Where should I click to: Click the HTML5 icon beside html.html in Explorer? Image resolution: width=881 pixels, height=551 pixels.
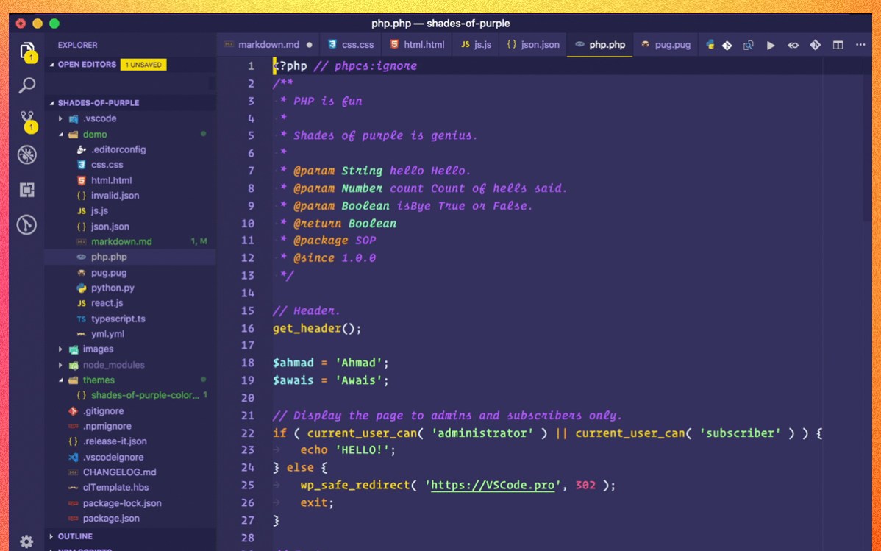pyautogui.click(x=82, y=180)
